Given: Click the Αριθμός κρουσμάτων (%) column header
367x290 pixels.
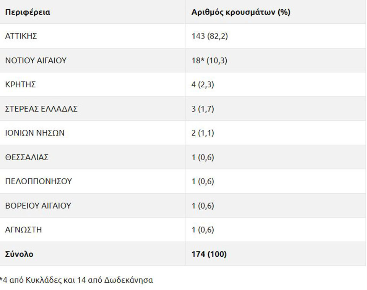Looking at the screenshot, I should point(241,12).
